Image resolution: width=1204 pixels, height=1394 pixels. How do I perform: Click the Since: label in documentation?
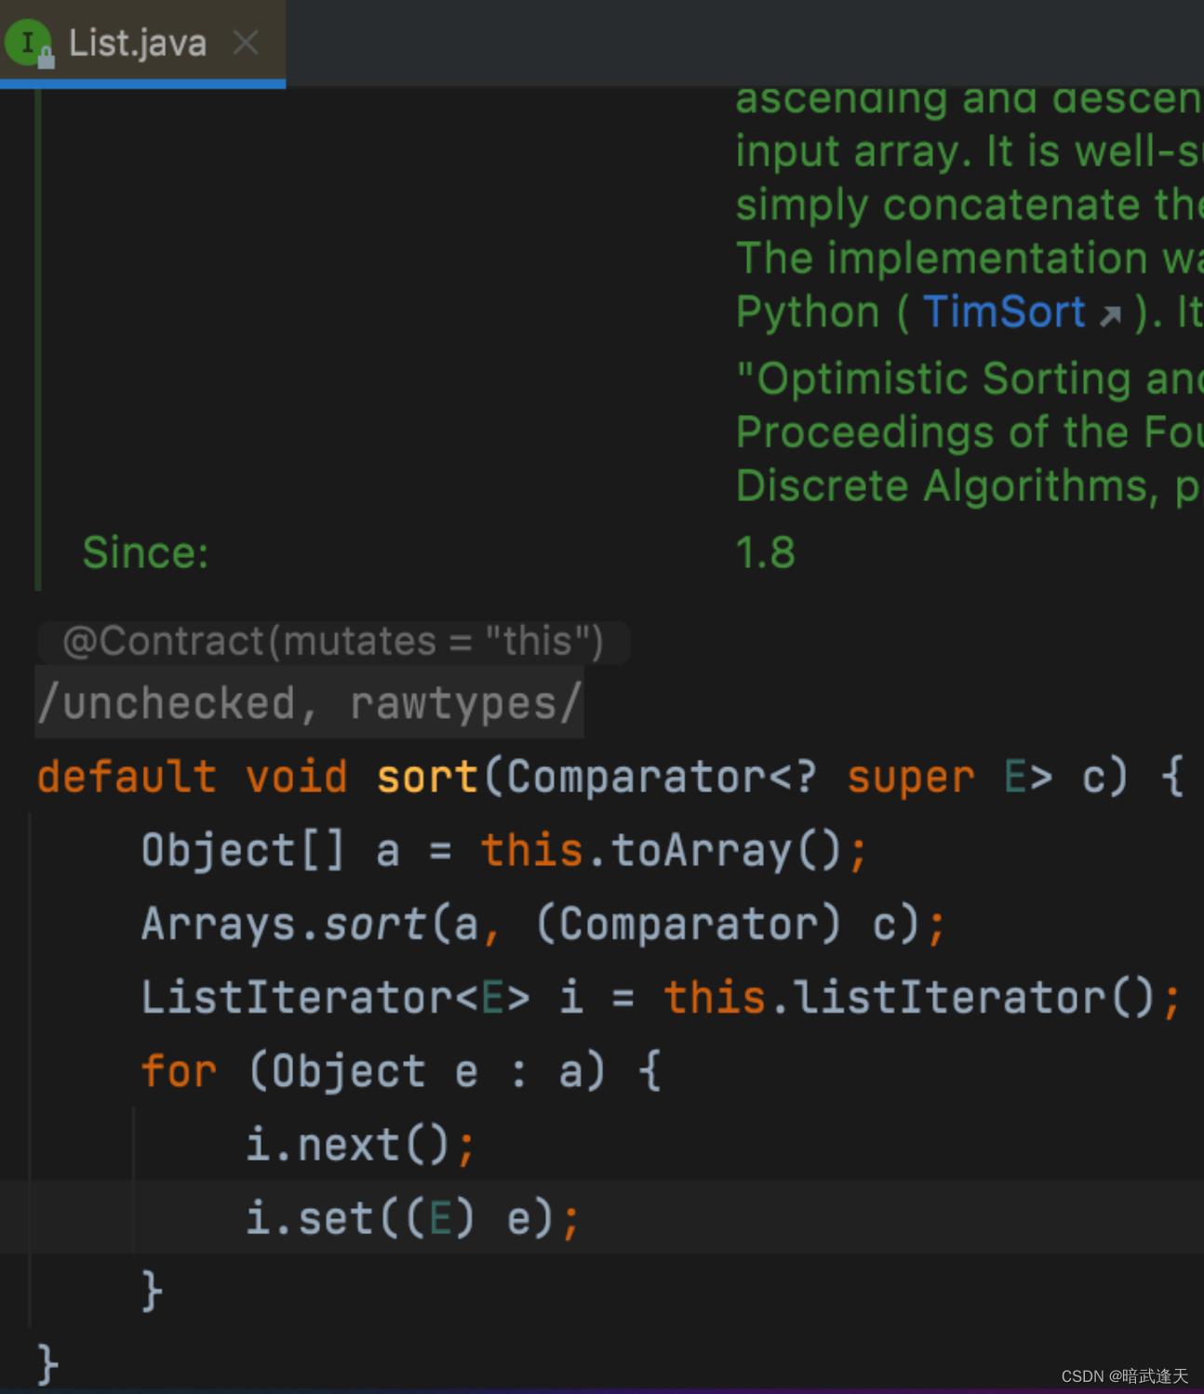point(145,553)
